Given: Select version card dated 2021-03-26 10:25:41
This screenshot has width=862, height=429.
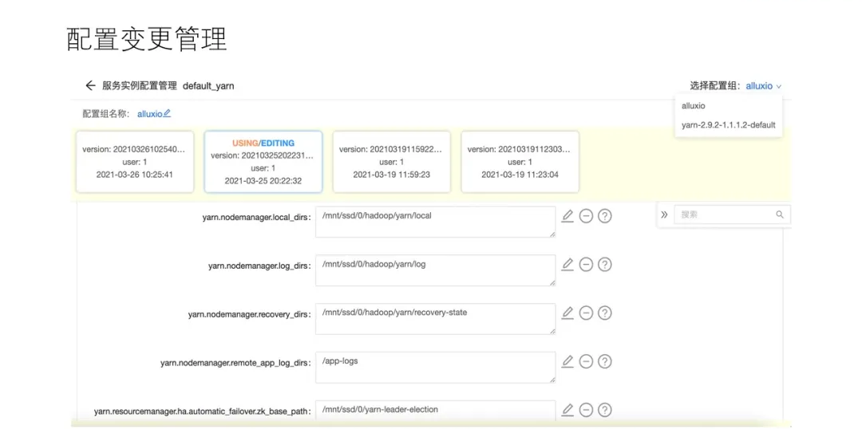Looking at the screenshot, I should [135, 162].
